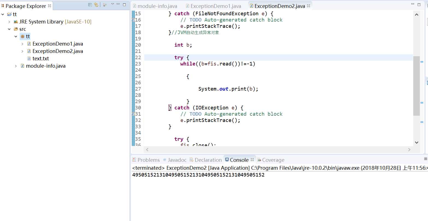Click console output number string
Screen dimensions: 428x221
click(198, 175)
